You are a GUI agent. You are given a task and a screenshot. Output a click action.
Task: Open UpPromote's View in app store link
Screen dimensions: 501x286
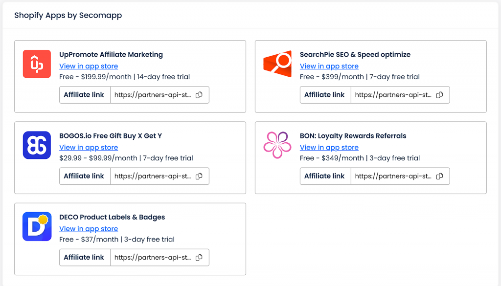[x=89, y=66]
